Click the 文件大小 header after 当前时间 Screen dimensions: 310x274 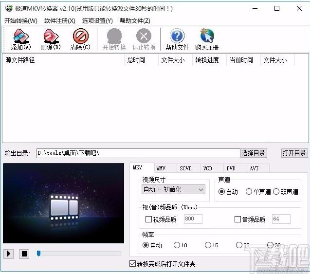pos(277,60)
